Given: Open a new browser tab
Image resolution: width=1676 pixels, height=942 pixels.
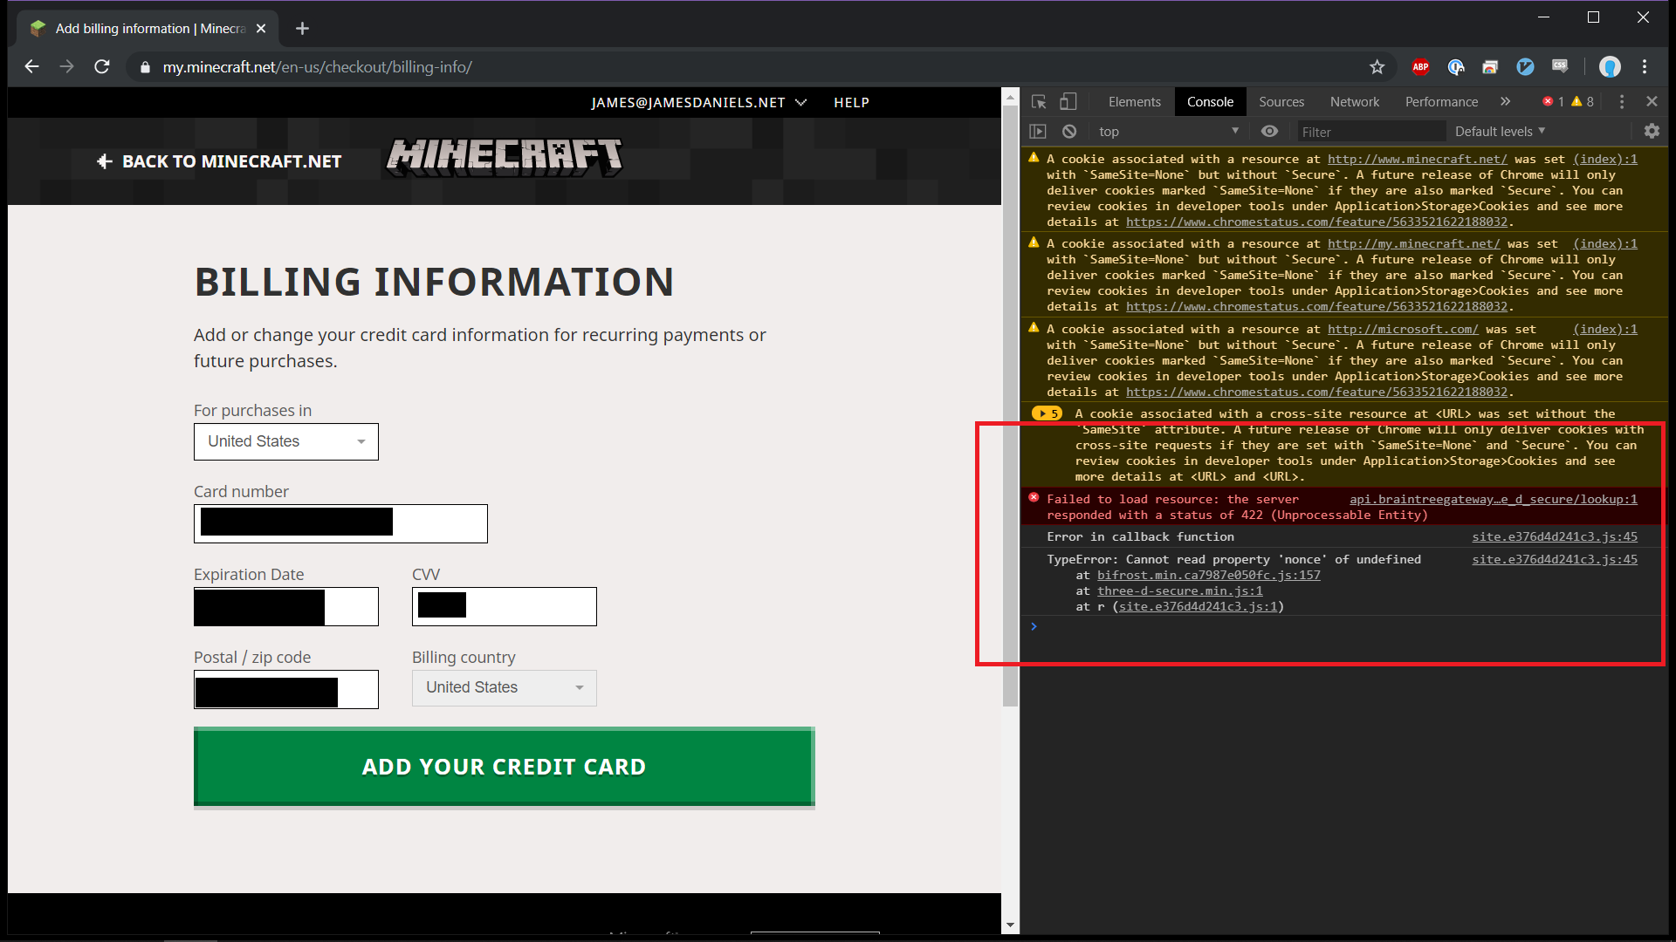Looking at the screenshot, I should [302, 29].
